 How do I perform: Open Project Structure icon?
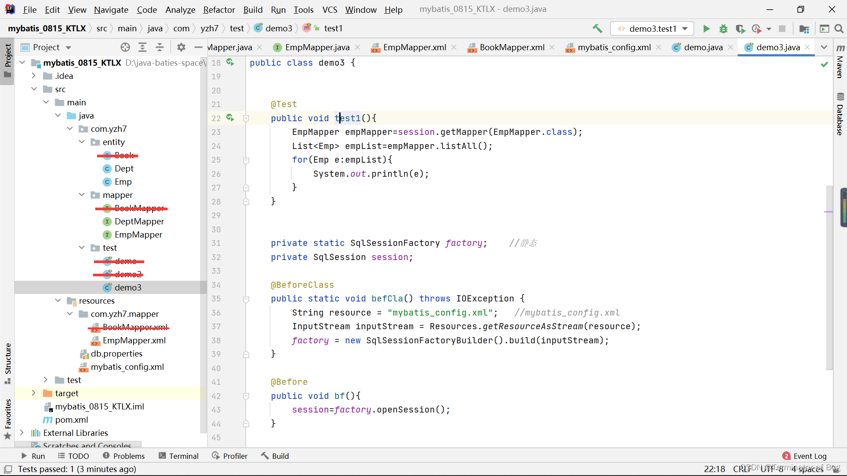pos(804,29)
